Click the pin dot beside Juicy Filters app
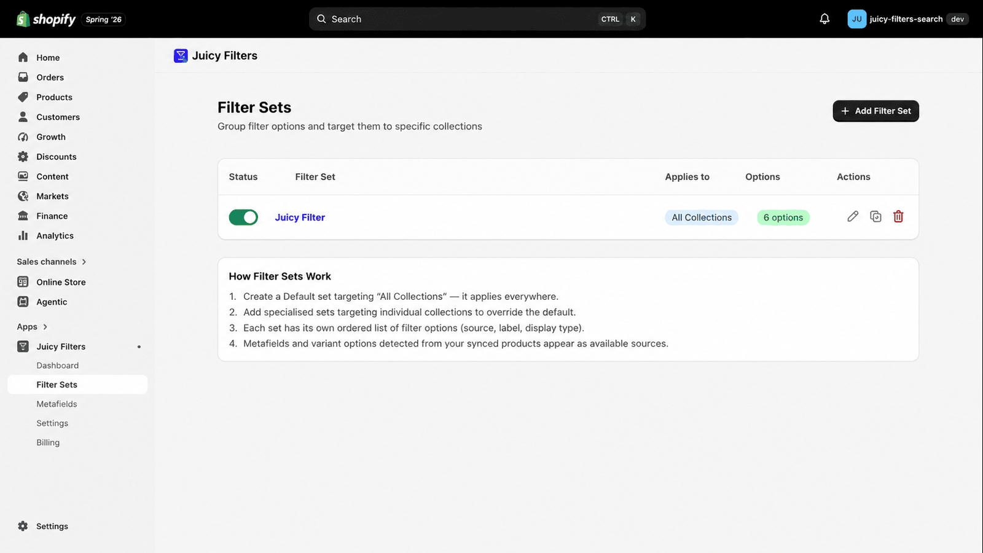The width and height of the screenshot is (983, 553). pos(139,347)
